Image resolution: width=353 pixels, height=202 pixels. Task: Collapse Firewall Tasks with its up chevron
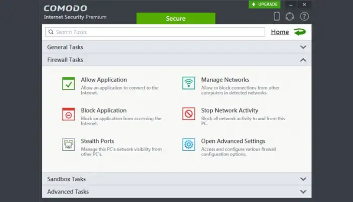coord(303,60)
